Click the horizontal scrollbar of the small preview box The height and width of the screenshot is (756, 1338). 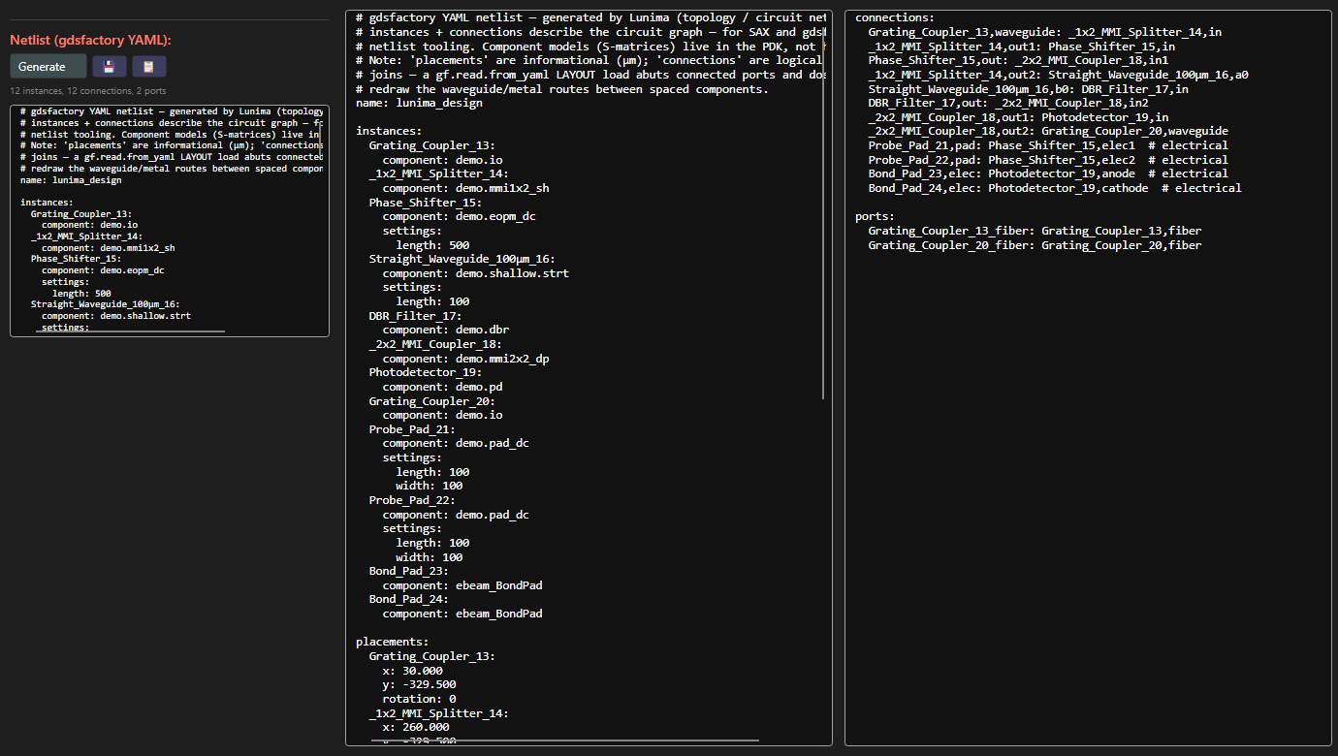[x=130, y=331]
